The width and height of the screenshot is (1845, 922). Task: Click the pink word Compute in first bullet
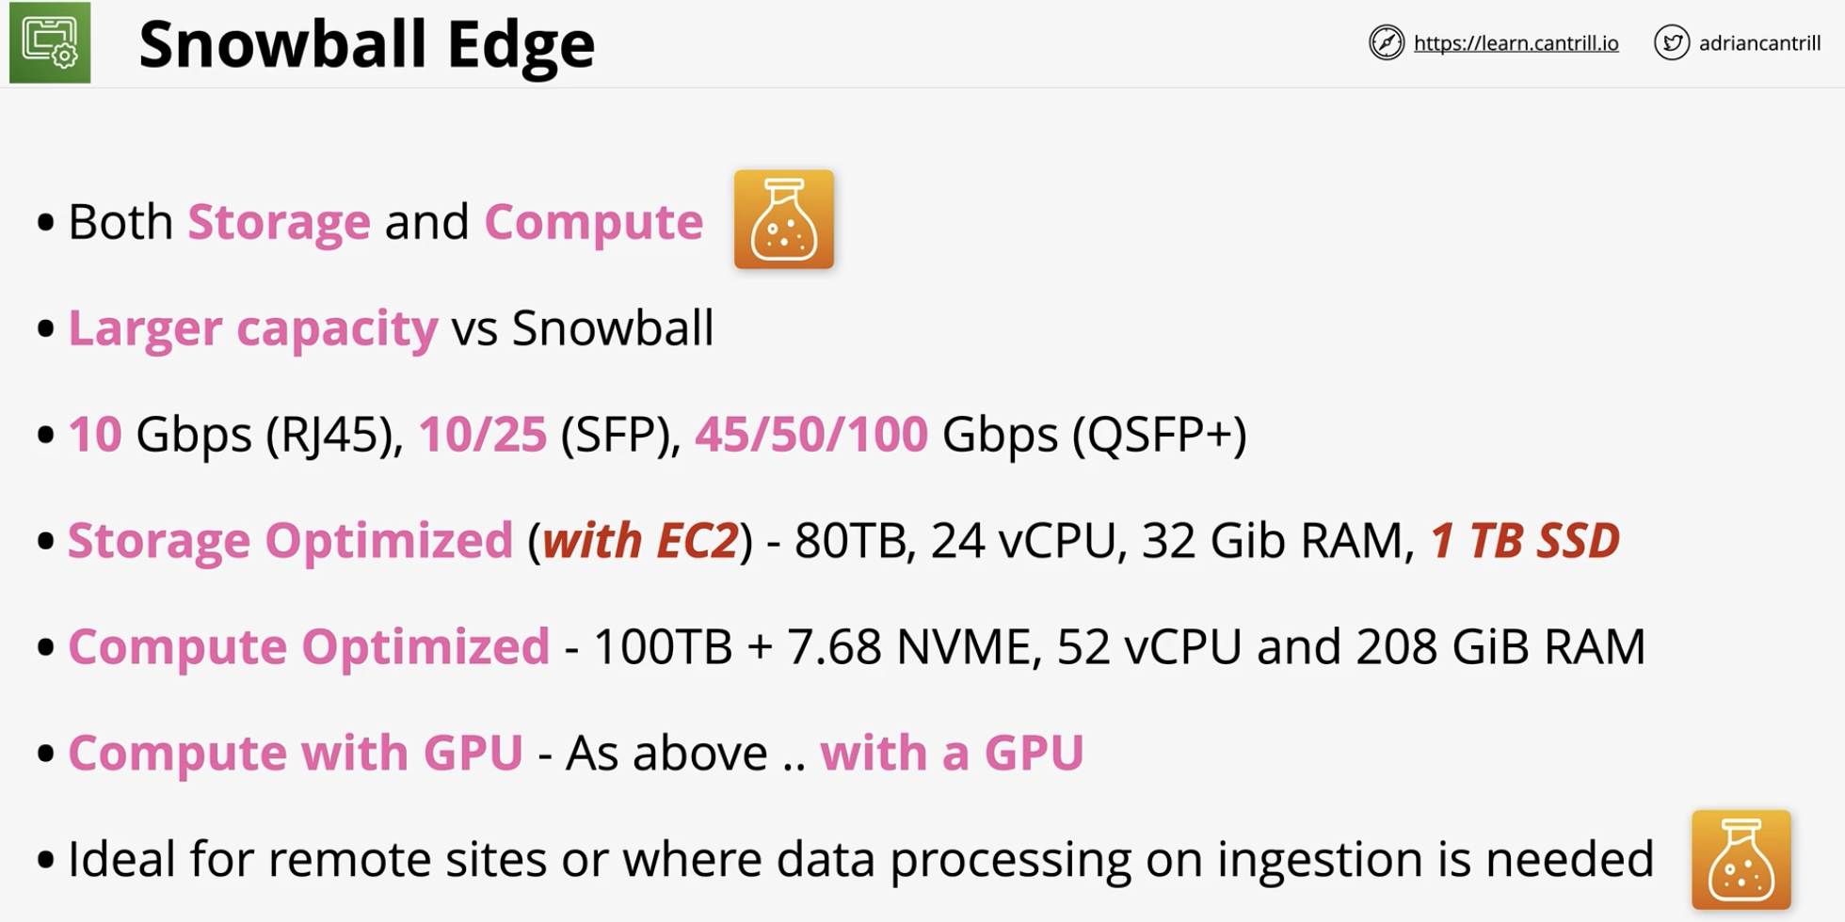[594, 222]
